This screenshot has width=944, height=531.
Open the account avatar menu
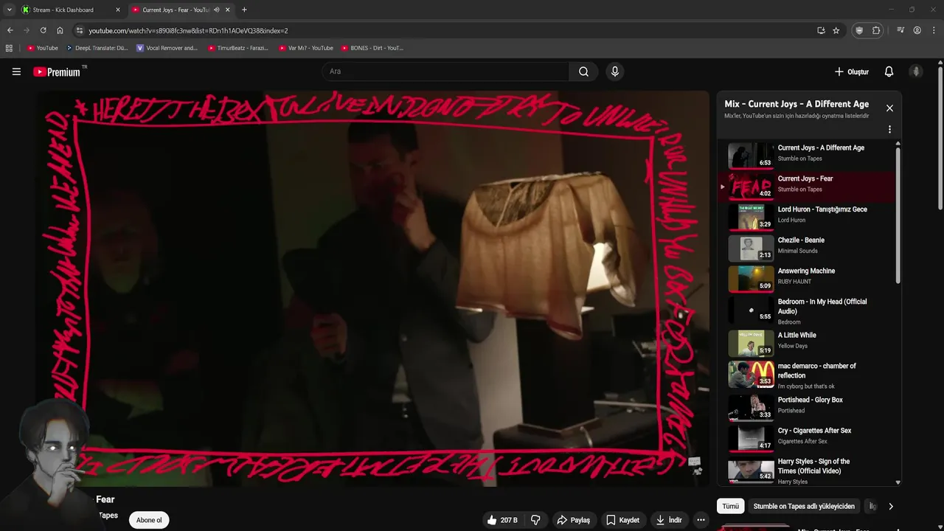click(x=916, y=72)
